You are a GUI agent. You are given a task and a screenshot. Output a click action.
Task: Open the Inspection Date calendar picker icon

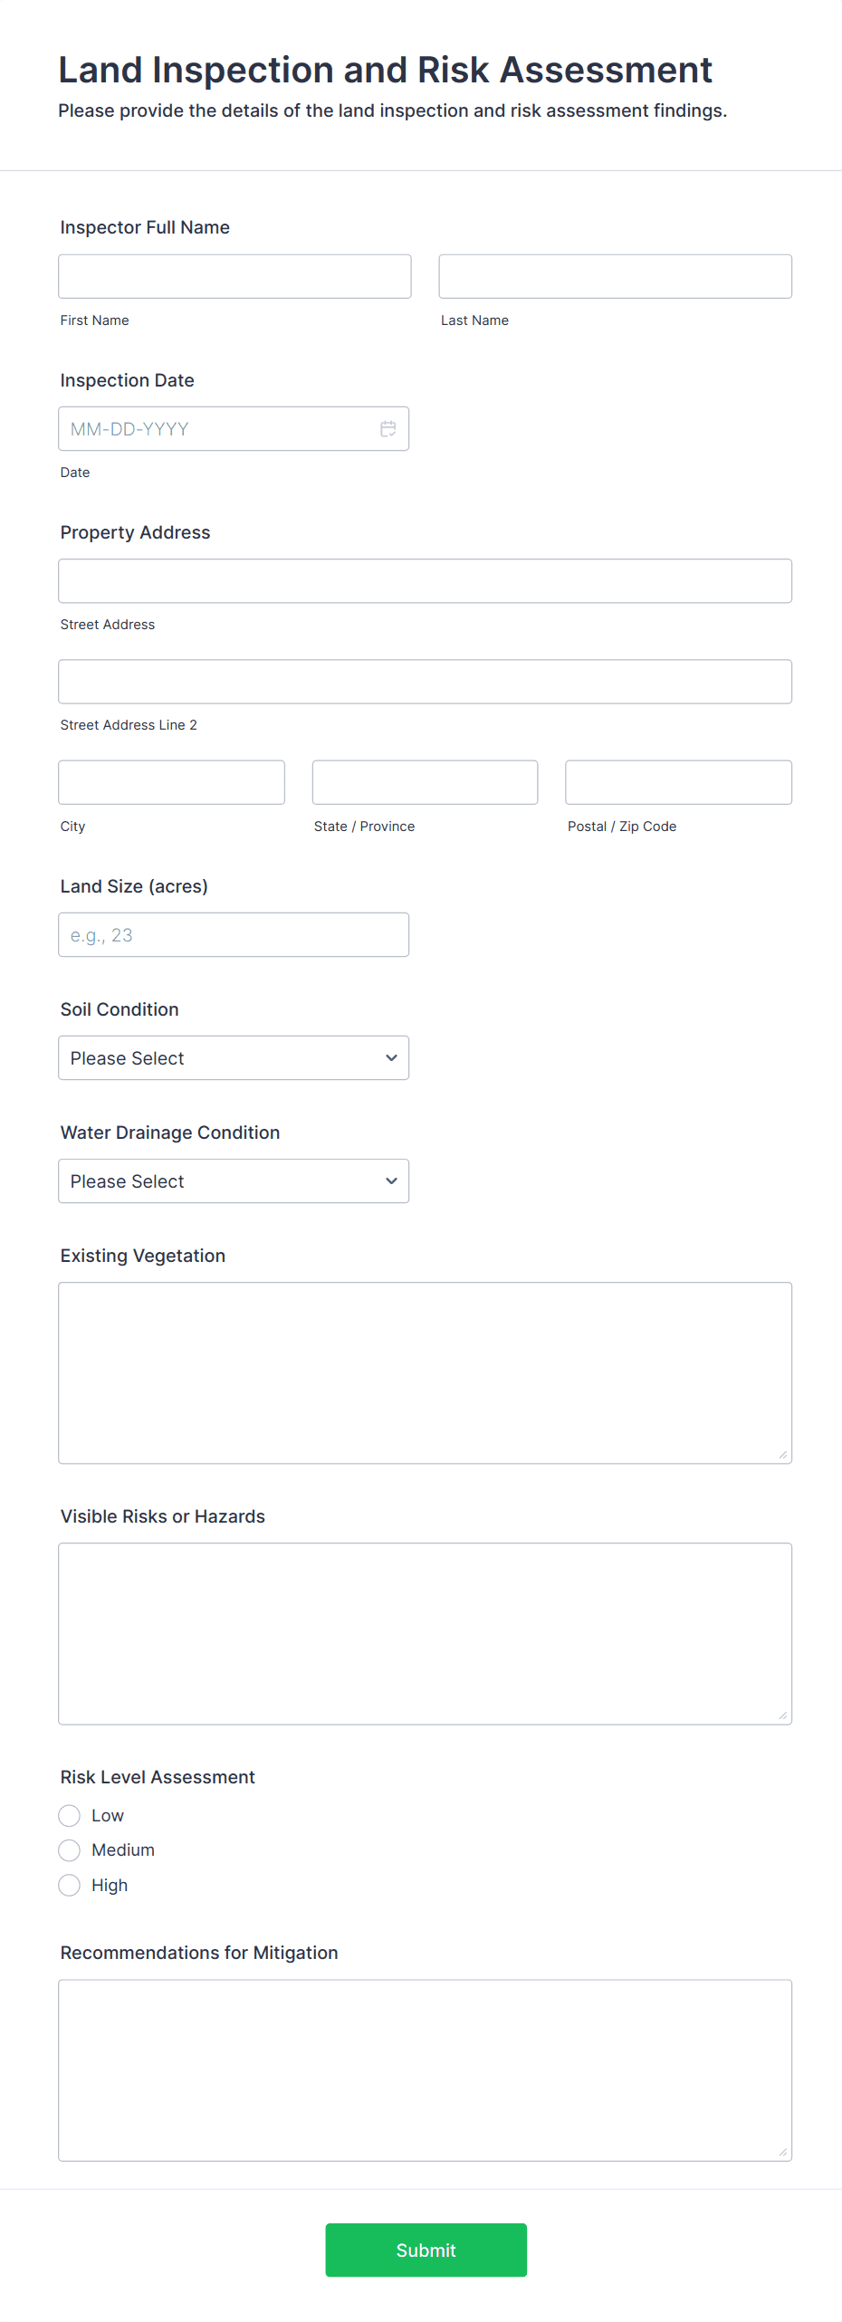tap(388, 429)
